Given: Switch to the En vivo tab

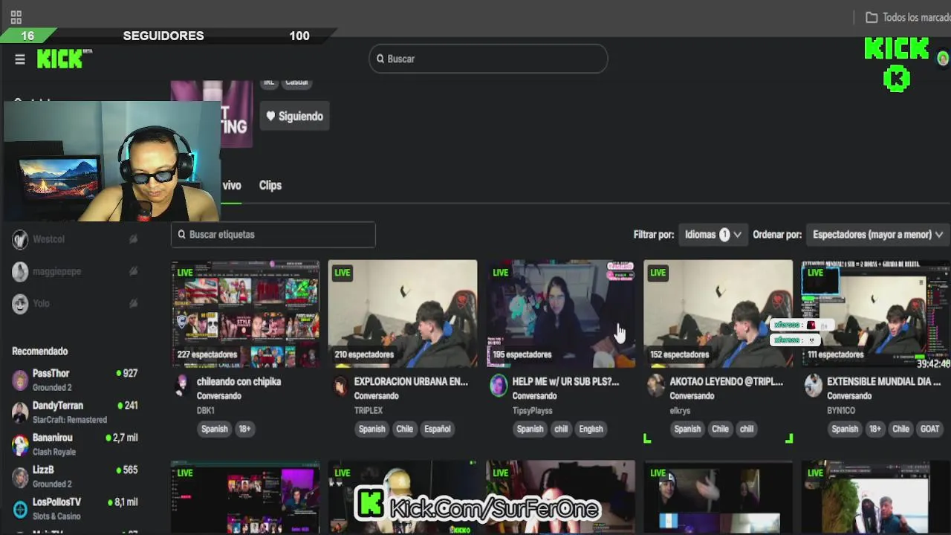Looking at the screenshot, I should (232, 185).
